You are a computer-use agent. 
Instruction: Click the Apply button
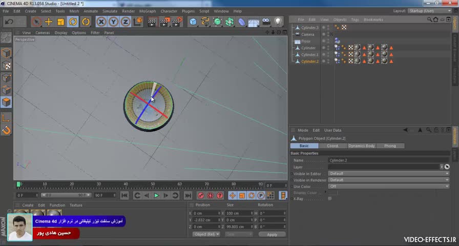tap(272, 234)
